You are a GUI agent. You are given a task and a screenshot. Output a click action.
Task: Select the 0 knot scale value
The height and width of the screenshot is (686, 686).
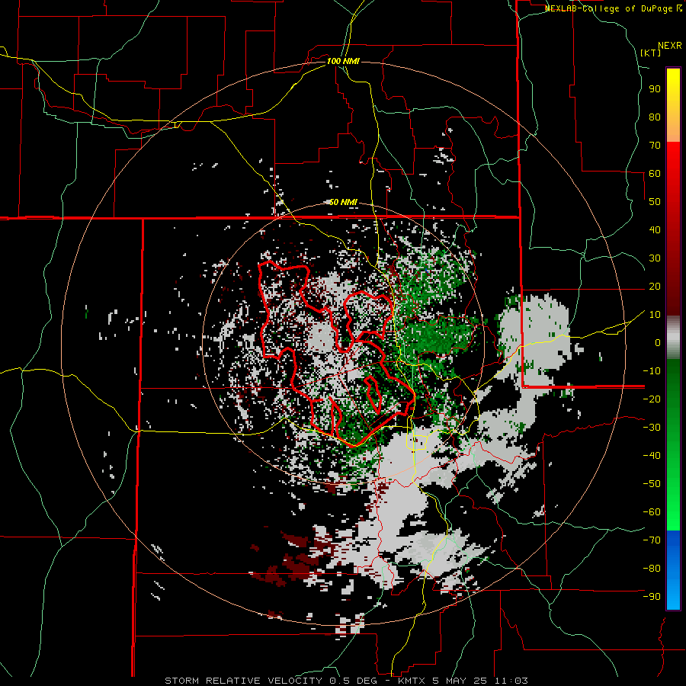click(x=658, y=342)
